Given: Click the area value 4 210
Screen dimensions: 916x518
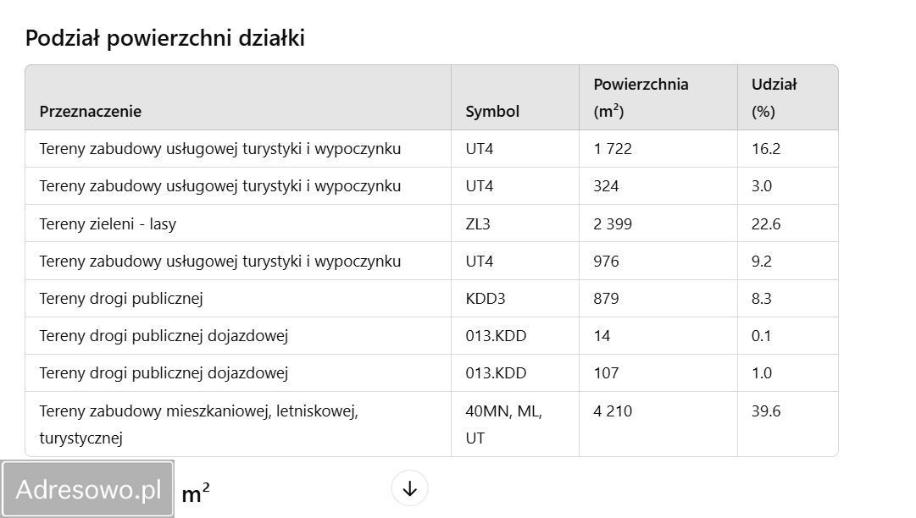Looking at the screenshot, I should click(x=613, y=411).
